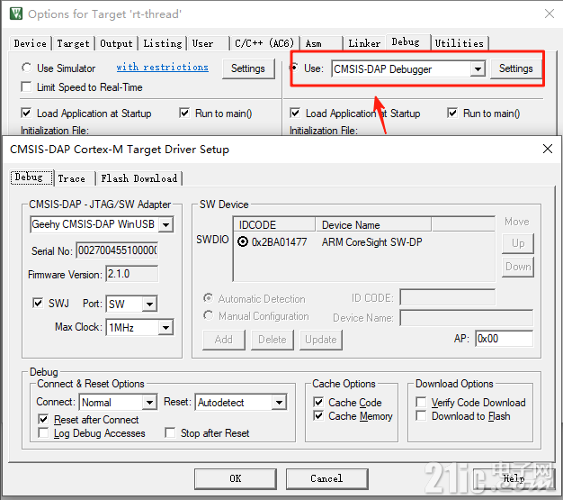Image resolution: width=563 pixels, height=500 pixels.
Task: Open the CMSIS-DAP Debugger dropdown
Action: click(x=478, y=68)
